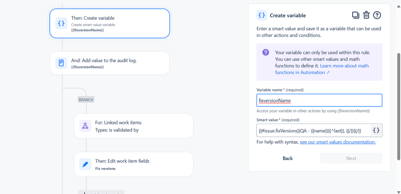
Task: Select the For: Linked work items branch
Action: (x=134, y=126)
